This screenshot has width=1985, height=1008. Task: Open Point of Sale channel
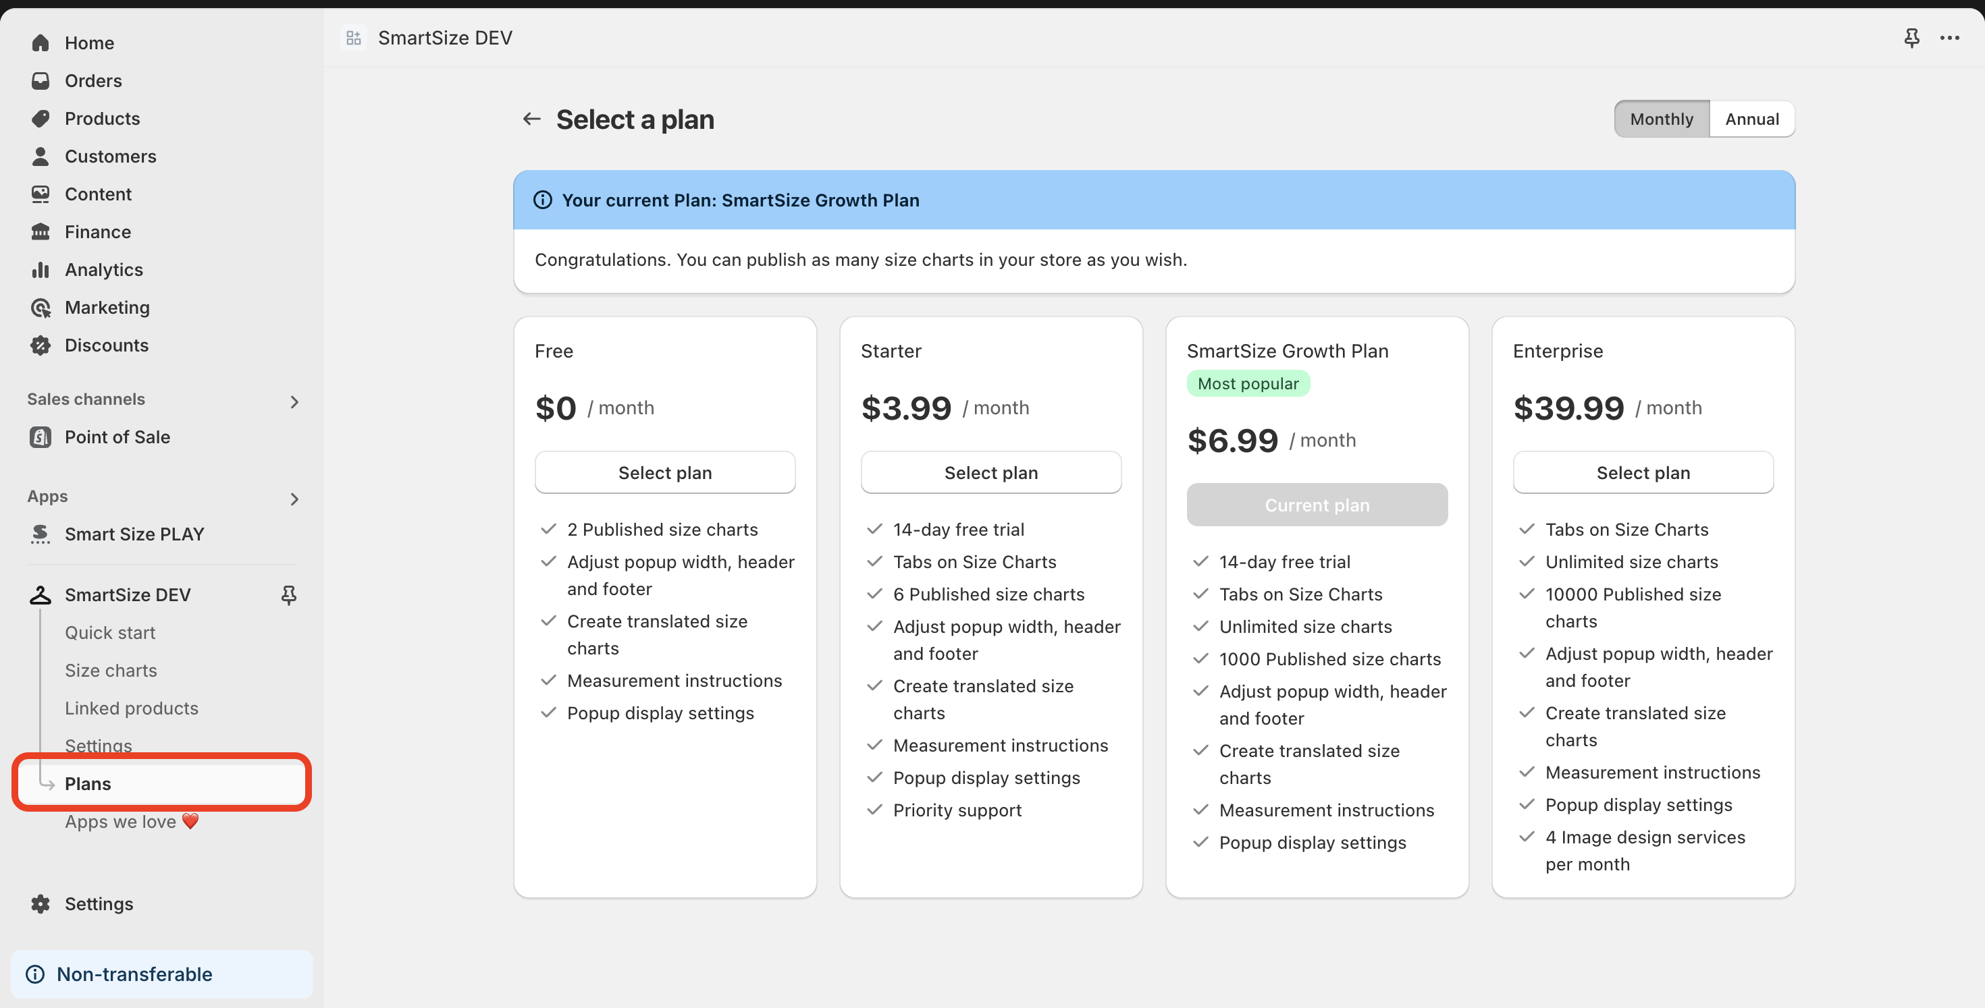117,437
